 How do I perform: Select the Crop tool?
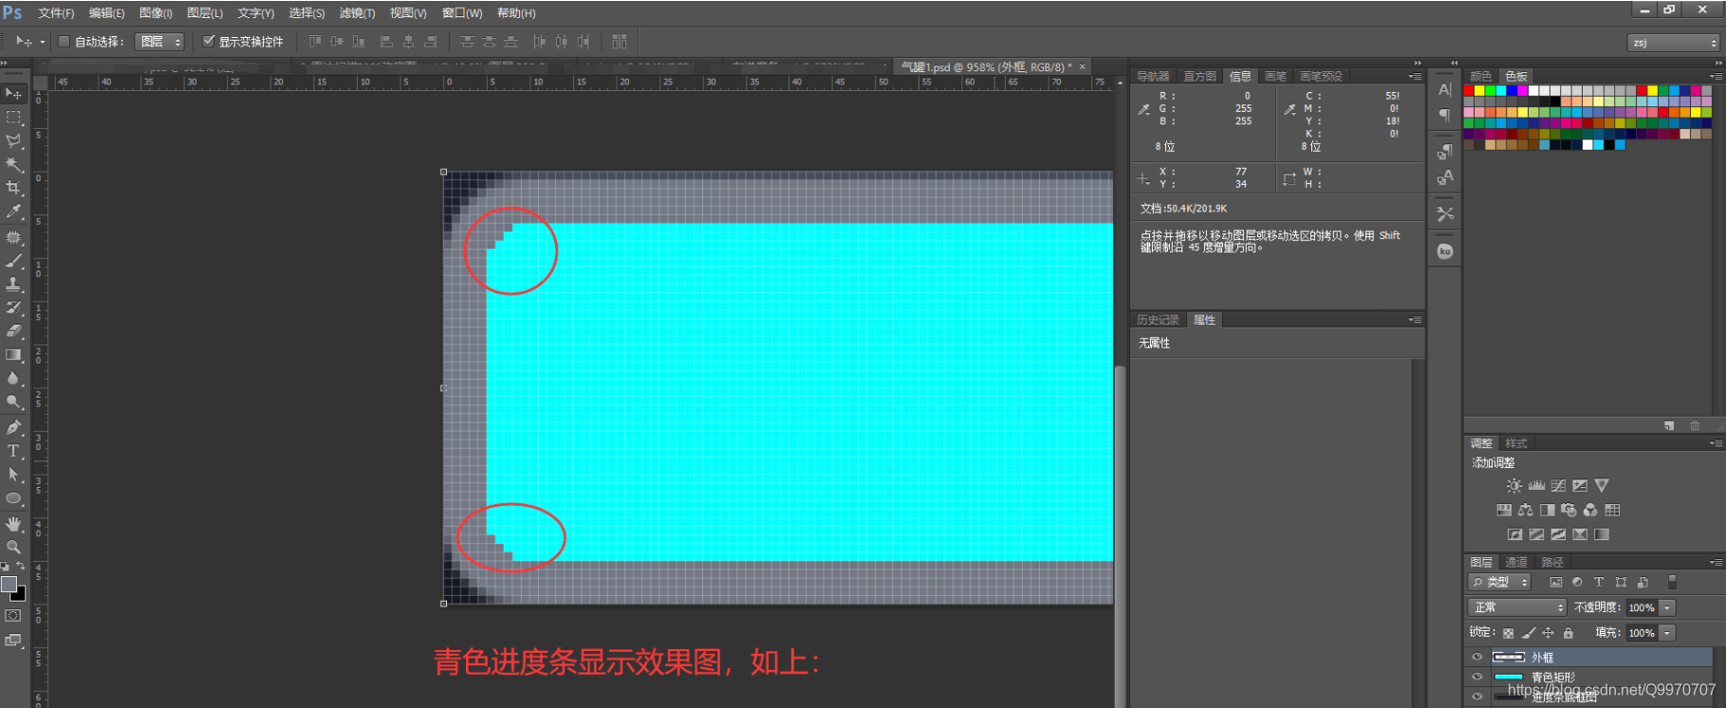tap(13, 188)
